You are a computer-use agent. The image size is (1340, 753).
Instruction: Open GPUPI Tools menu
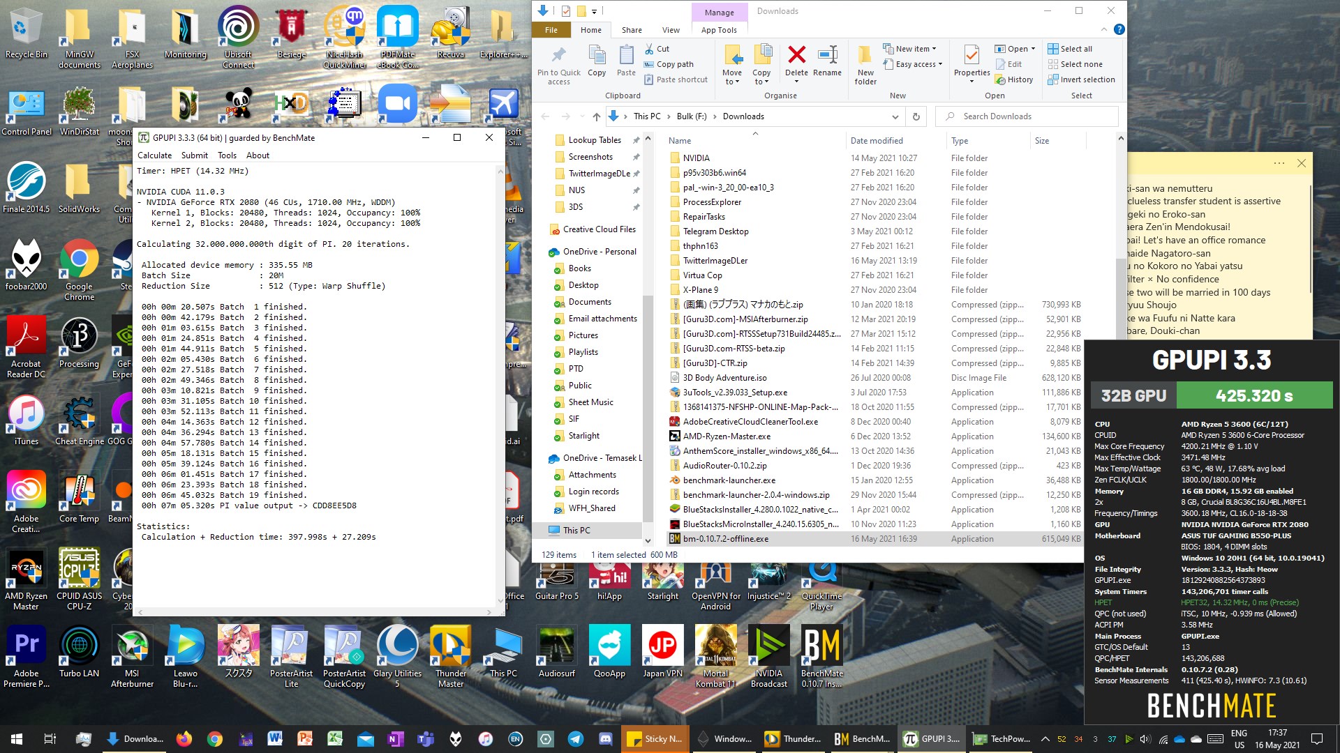[227, 155]
